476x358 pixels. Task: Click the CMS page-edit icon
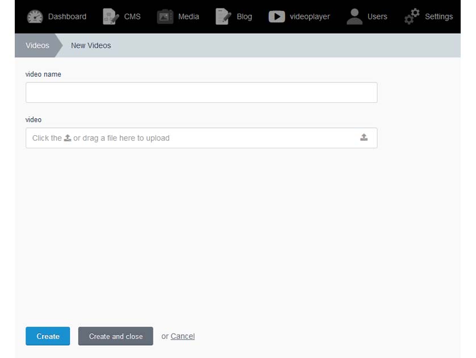coord(111,16)
